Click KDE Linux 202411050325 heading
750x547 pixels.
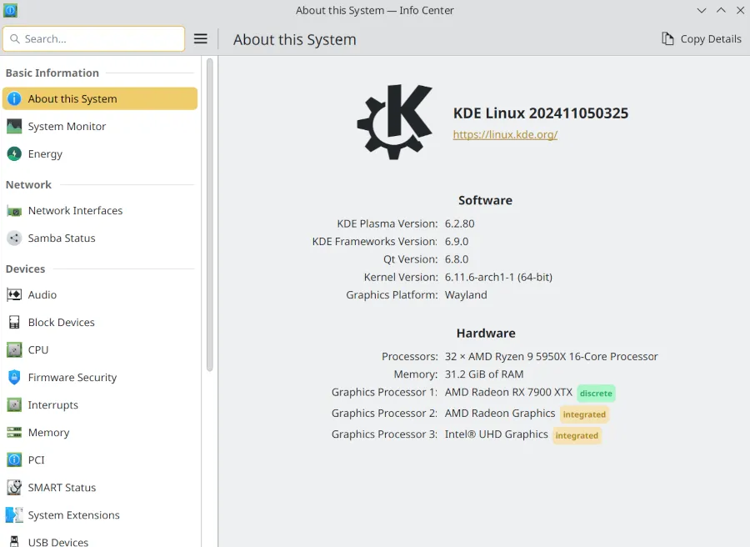click(541, 113)
